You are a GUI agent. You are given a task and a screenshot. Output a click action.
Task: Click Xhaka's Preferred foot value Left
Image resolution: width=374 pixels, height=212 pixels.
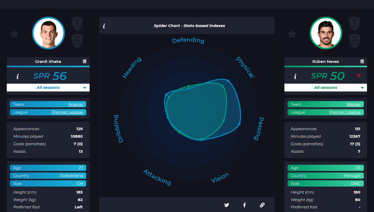(79, 207)
